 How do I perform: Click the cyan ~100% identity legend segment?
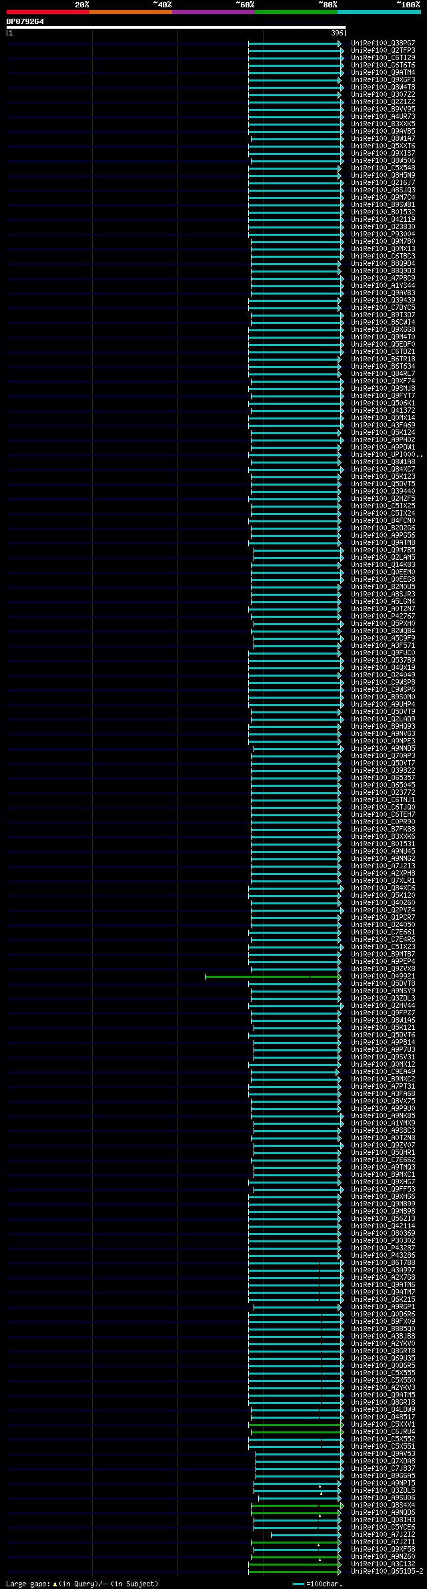tap(379, 11)
